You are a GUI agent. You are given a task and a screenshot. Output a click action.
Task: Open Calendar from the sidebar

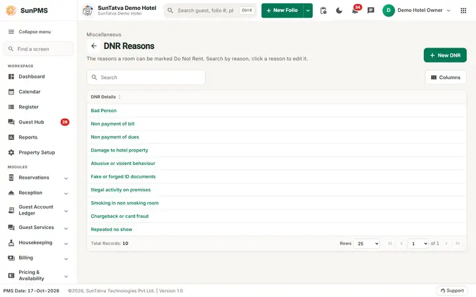pos(30,92)
